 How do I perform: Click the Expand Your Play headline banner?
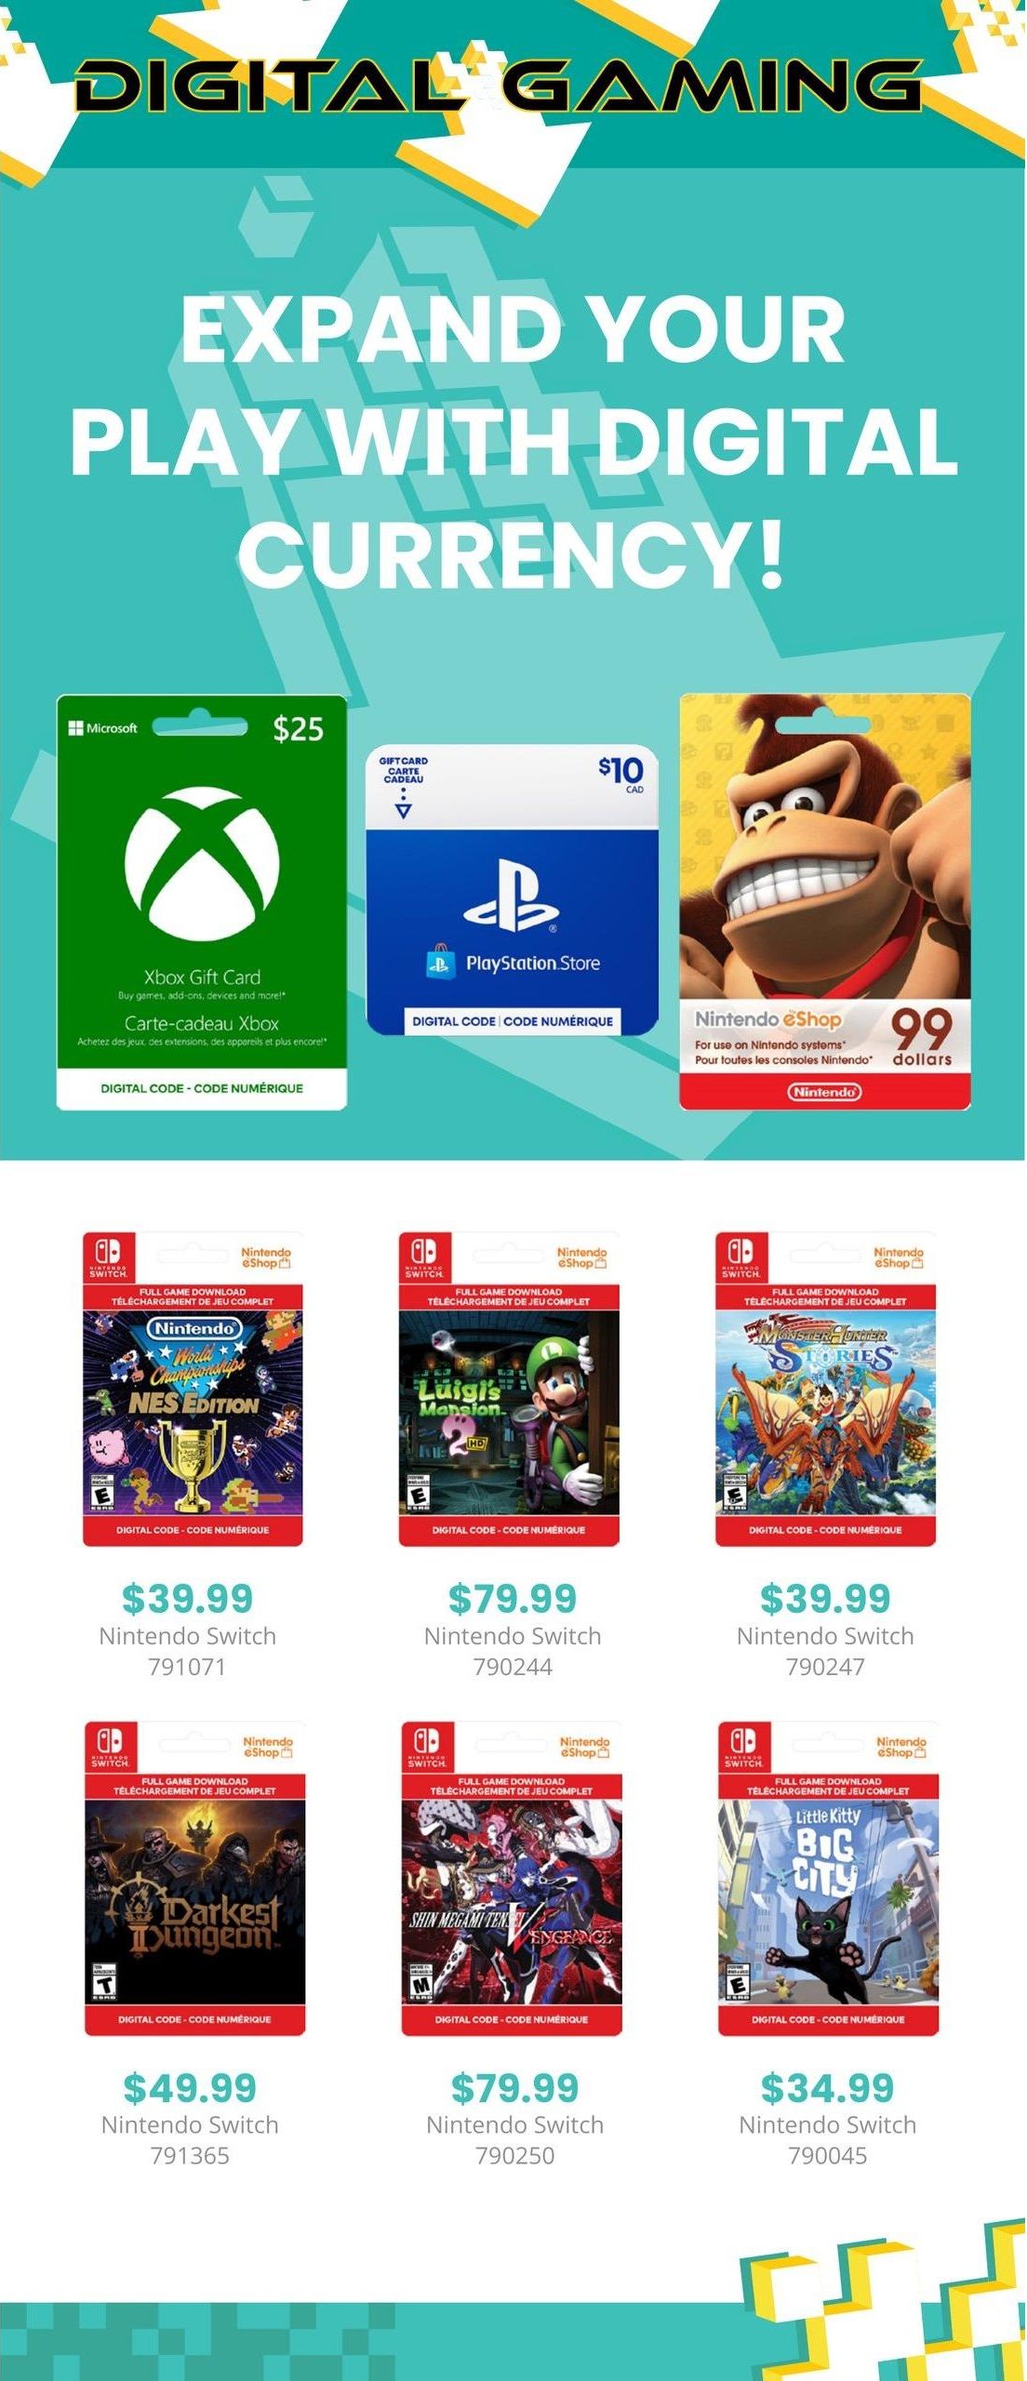pos(513,441)
